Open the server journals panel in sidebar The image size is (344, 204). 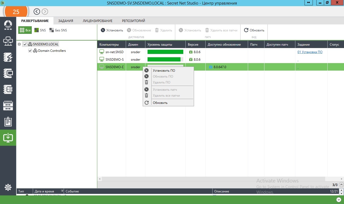click(x=8, y=89)
